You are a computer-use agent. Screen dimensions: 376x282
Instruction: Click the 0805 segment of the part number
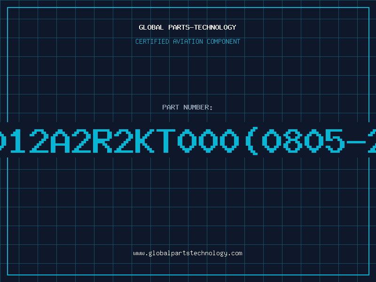[303, 141]
